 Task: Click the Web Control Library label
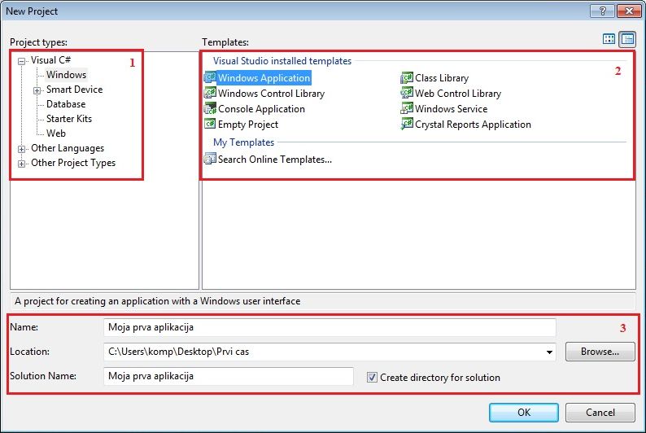pyautogui.click(x=458, y=94)
